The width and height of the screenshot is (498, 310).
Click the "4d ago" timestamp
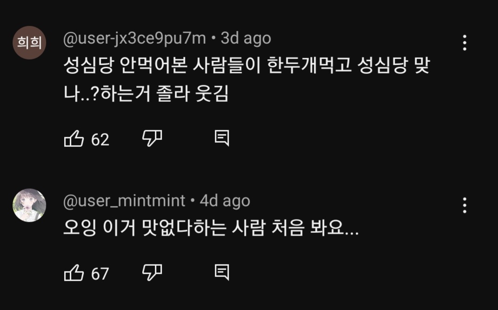pyautogui.click(x=225, y=201)
